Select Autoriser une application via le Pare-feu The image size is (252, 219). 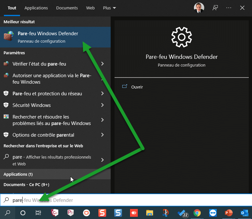click(52, 79)
